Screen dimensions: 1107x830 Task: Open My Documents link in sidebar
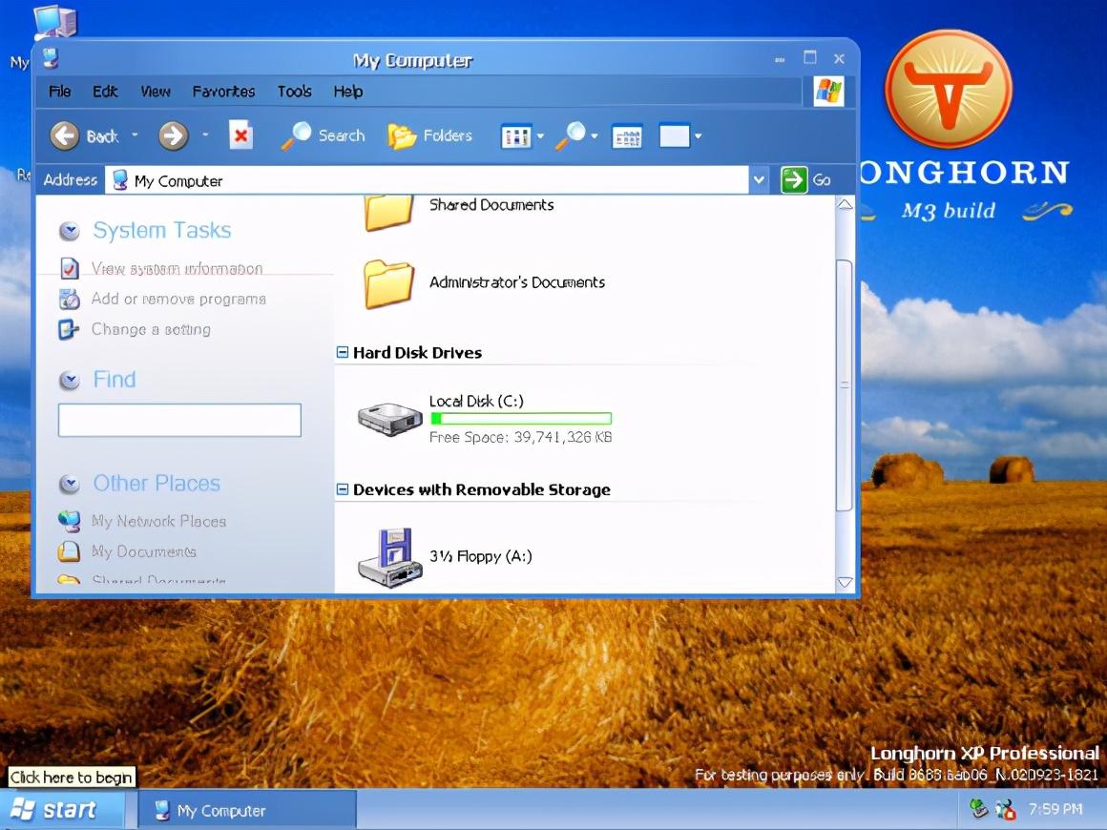(144, 551)
